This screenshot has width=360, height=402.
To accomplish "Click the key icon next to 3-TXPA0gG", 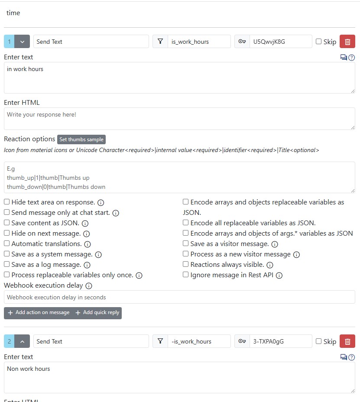I will [x=242, y=341].
